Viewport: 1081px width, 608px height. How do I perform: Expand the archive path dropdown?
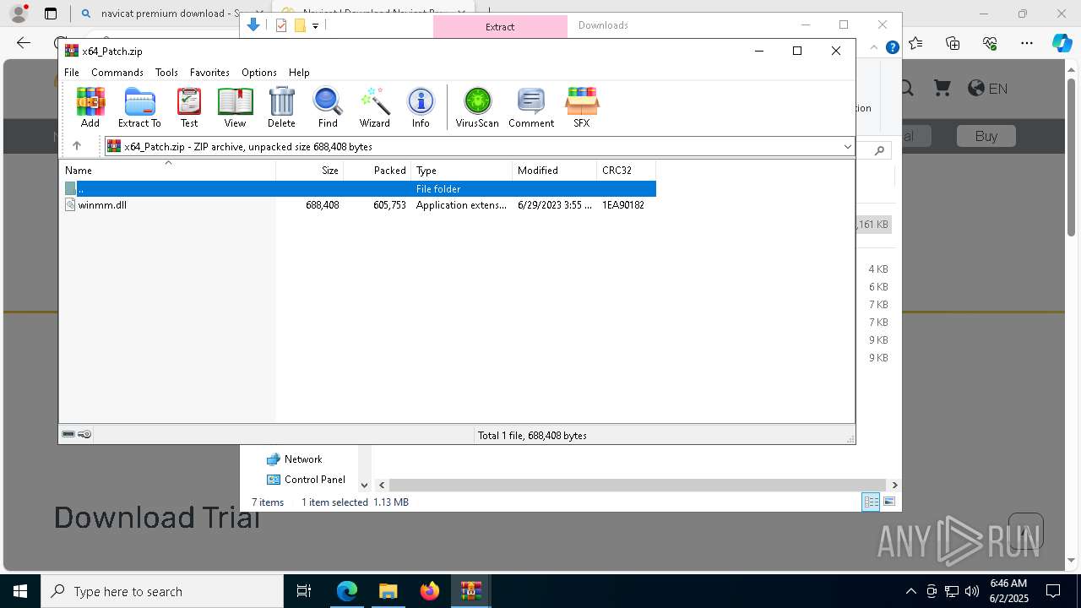click(x=847, y=147)
